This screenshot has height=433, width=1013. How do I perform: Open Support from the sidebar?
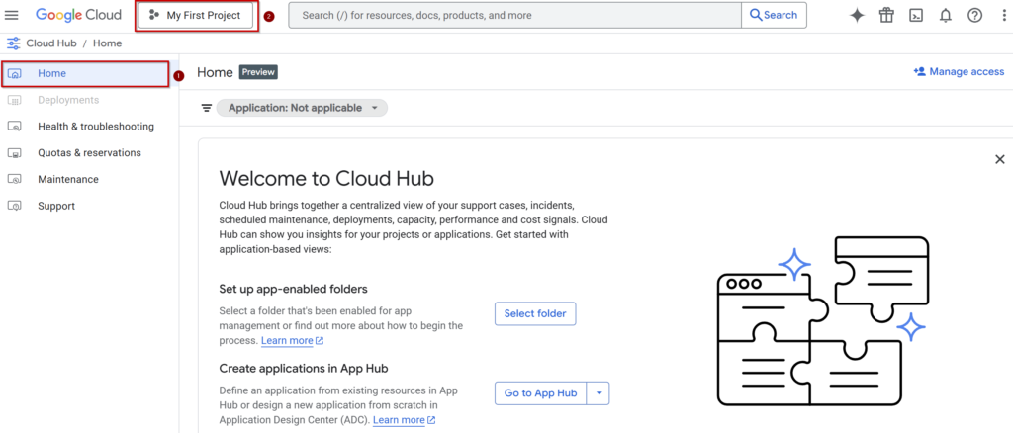(89, 206)
